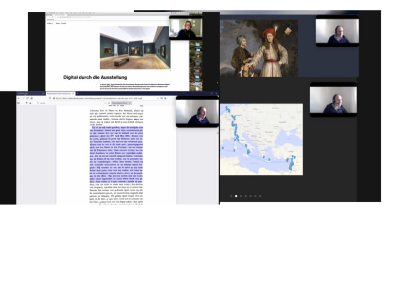
Task: Select the Reisjournaal PDF tab
Action: click(61, 94)
